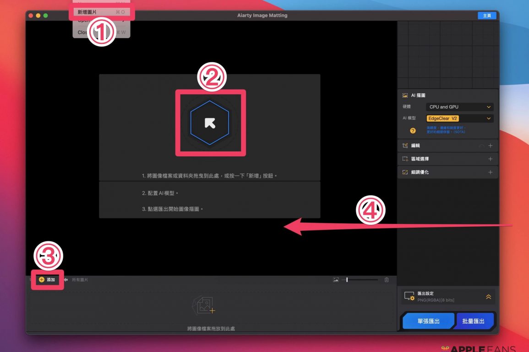Click the hexagon import arrow icon
This screenshot has width=529, height=352.
[x=210, y=123]
